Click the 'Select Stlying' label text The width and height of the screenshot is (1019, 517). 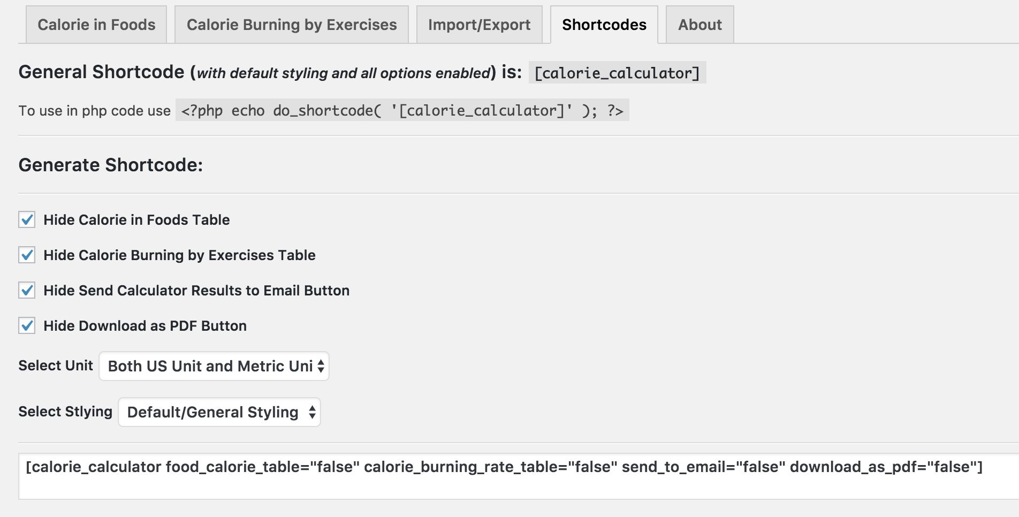pos(65,412)
